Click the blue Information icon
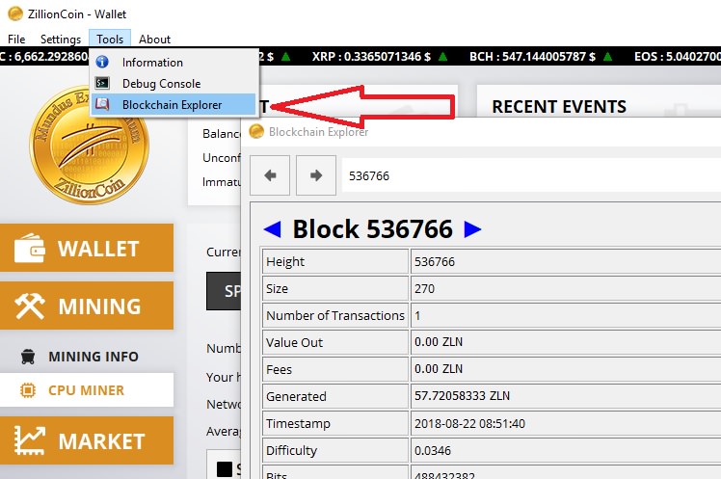 [102, 62]
